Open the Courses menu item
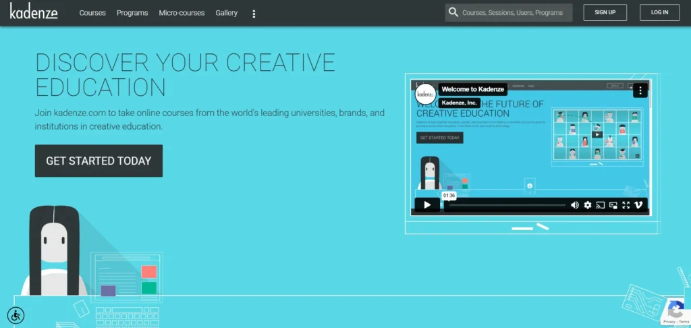Image resolution: width=691 pixels, height=328 pixels. coord(92,13)
